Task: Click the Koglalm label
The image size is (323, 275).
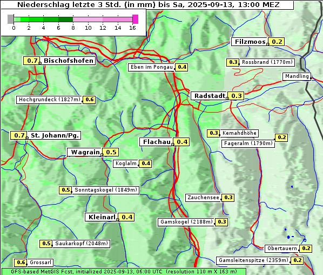Action: 126,163
